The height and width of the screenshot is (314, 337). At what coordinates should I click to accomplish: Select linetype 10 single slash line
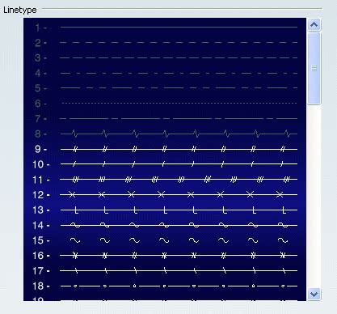pyautogui.click(x=165, y=164)
